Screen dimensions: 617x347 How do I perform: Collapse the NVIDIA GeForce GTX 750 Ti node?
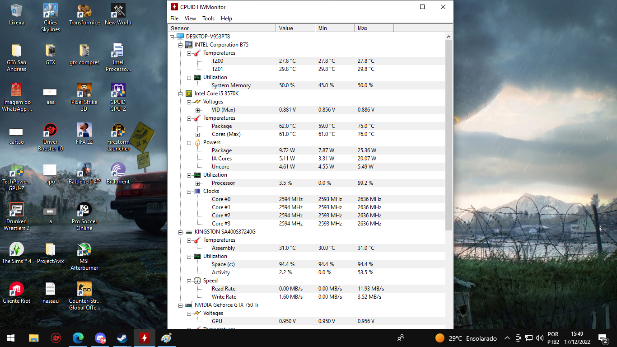181,305
